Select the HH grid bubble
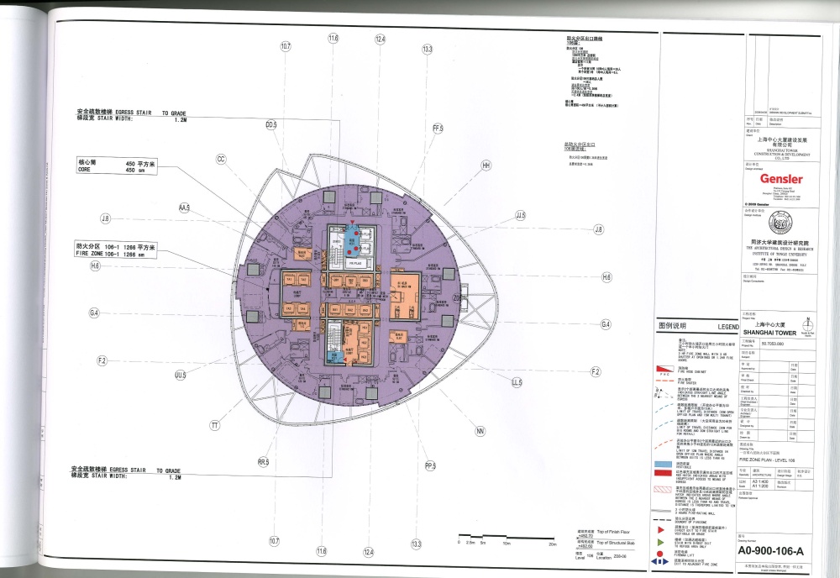This screenshot has height=578, width=840. (486, 166)
